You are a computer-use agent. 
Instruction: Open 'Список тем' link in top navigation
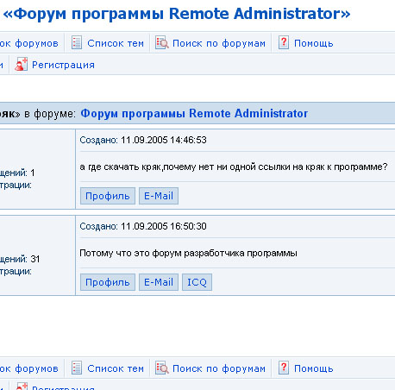(x=116, y=43)
